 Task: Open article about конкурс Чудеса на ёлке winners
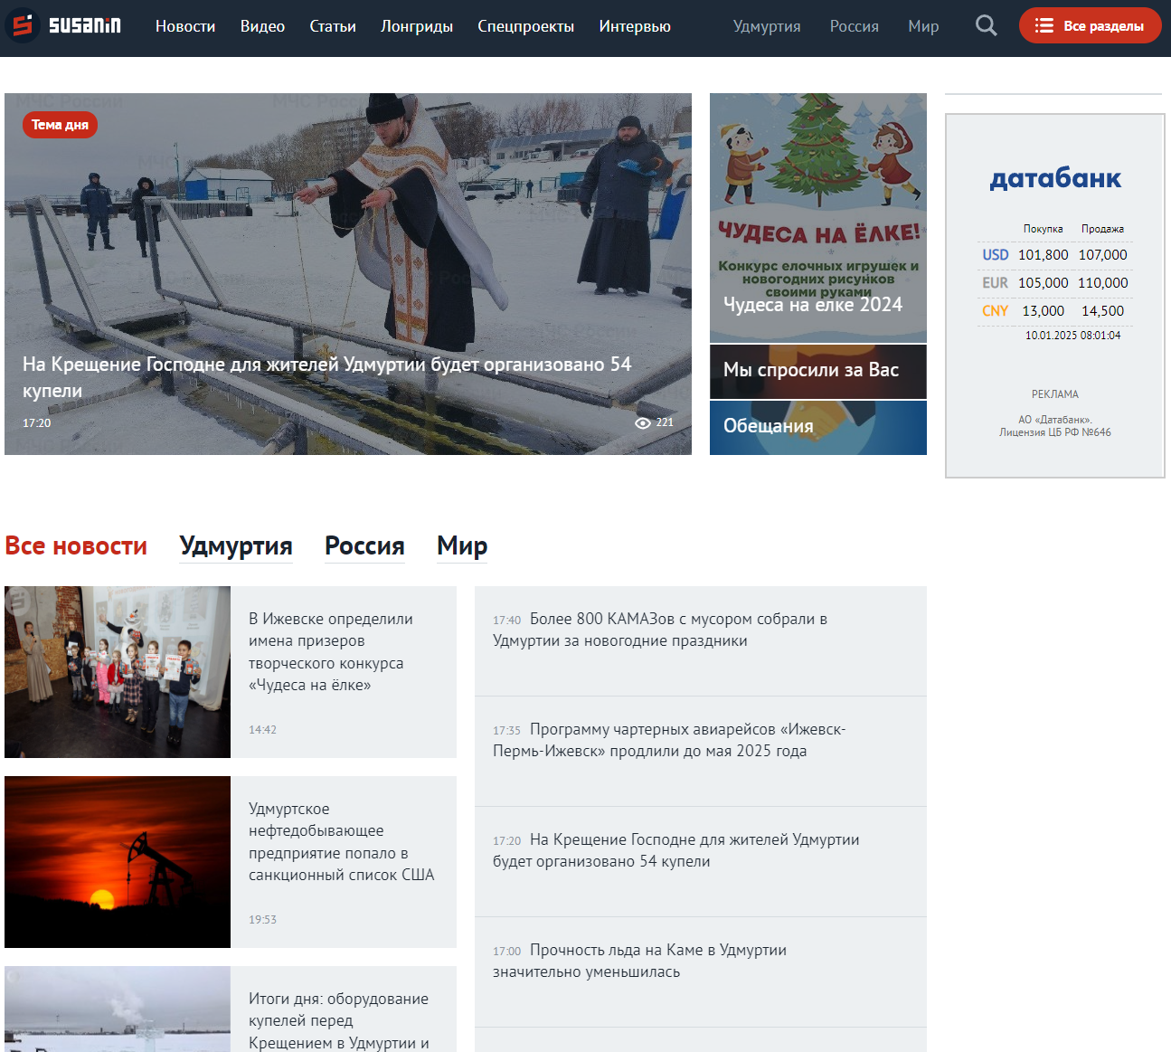331,652
